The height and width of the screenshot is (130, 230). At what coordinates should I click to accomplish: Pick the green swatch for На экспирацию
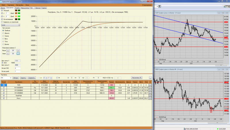[x=19, y=19]
